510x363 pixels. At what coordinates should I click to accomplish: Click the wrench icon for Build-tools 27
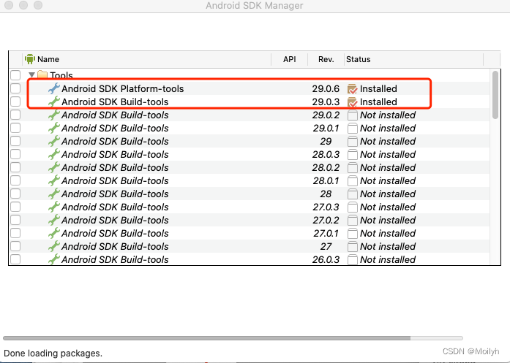point(54,246)
